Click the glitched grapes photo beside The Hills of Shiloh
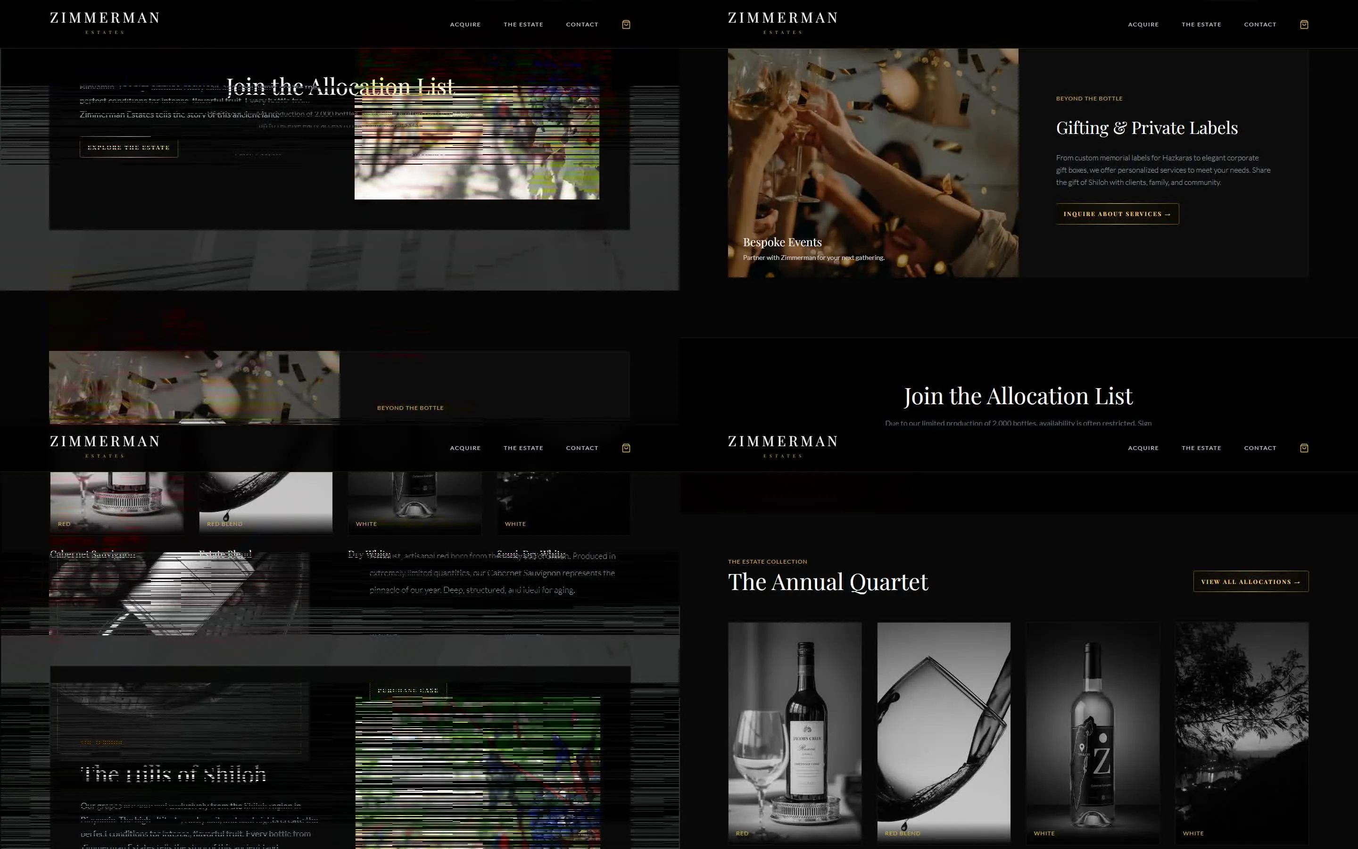 coord(478,773)
